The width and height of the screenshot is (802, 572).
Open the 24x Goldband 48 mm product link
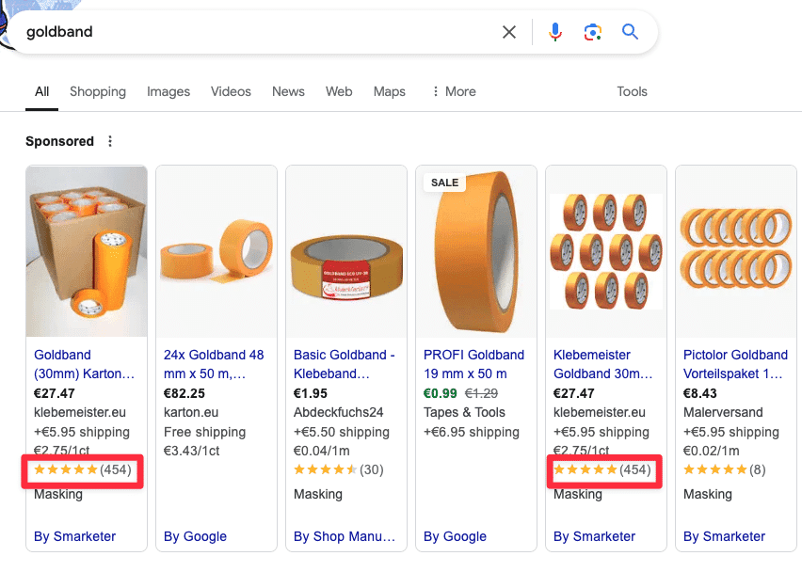pyautogui.click(x=214, y=364)
